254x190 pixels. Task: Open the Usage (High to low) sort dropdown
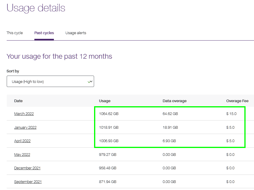(50, 81)
